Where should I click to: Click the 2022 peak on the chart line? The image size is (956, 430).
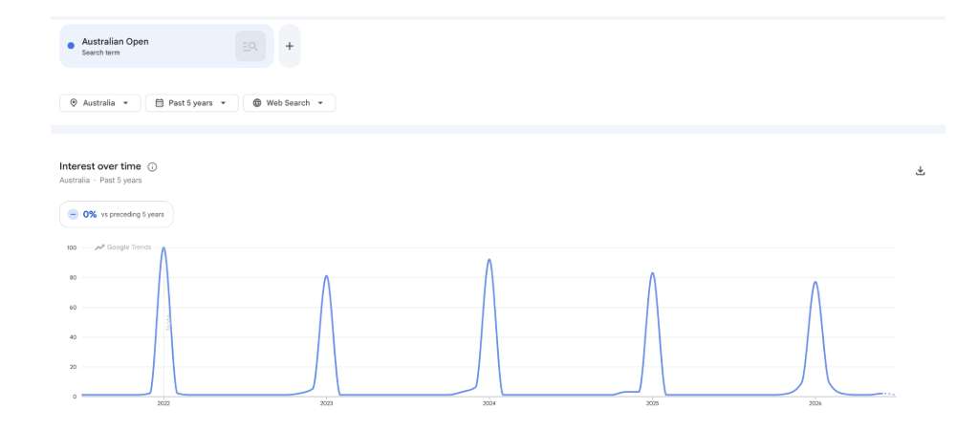point(163,247)
